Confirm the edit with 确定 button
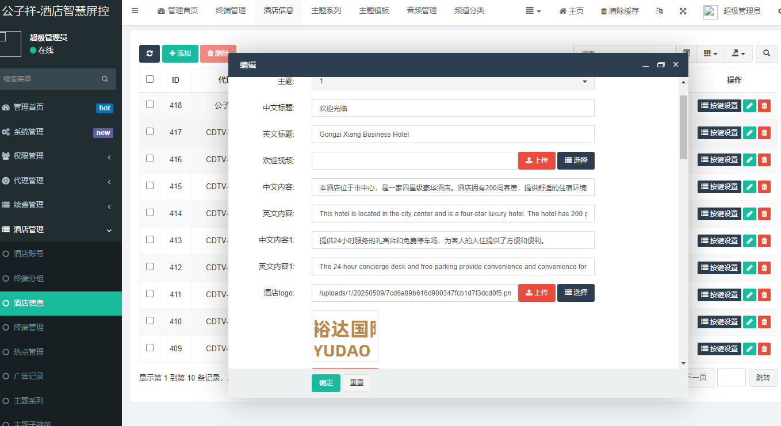 click(326, 383)
